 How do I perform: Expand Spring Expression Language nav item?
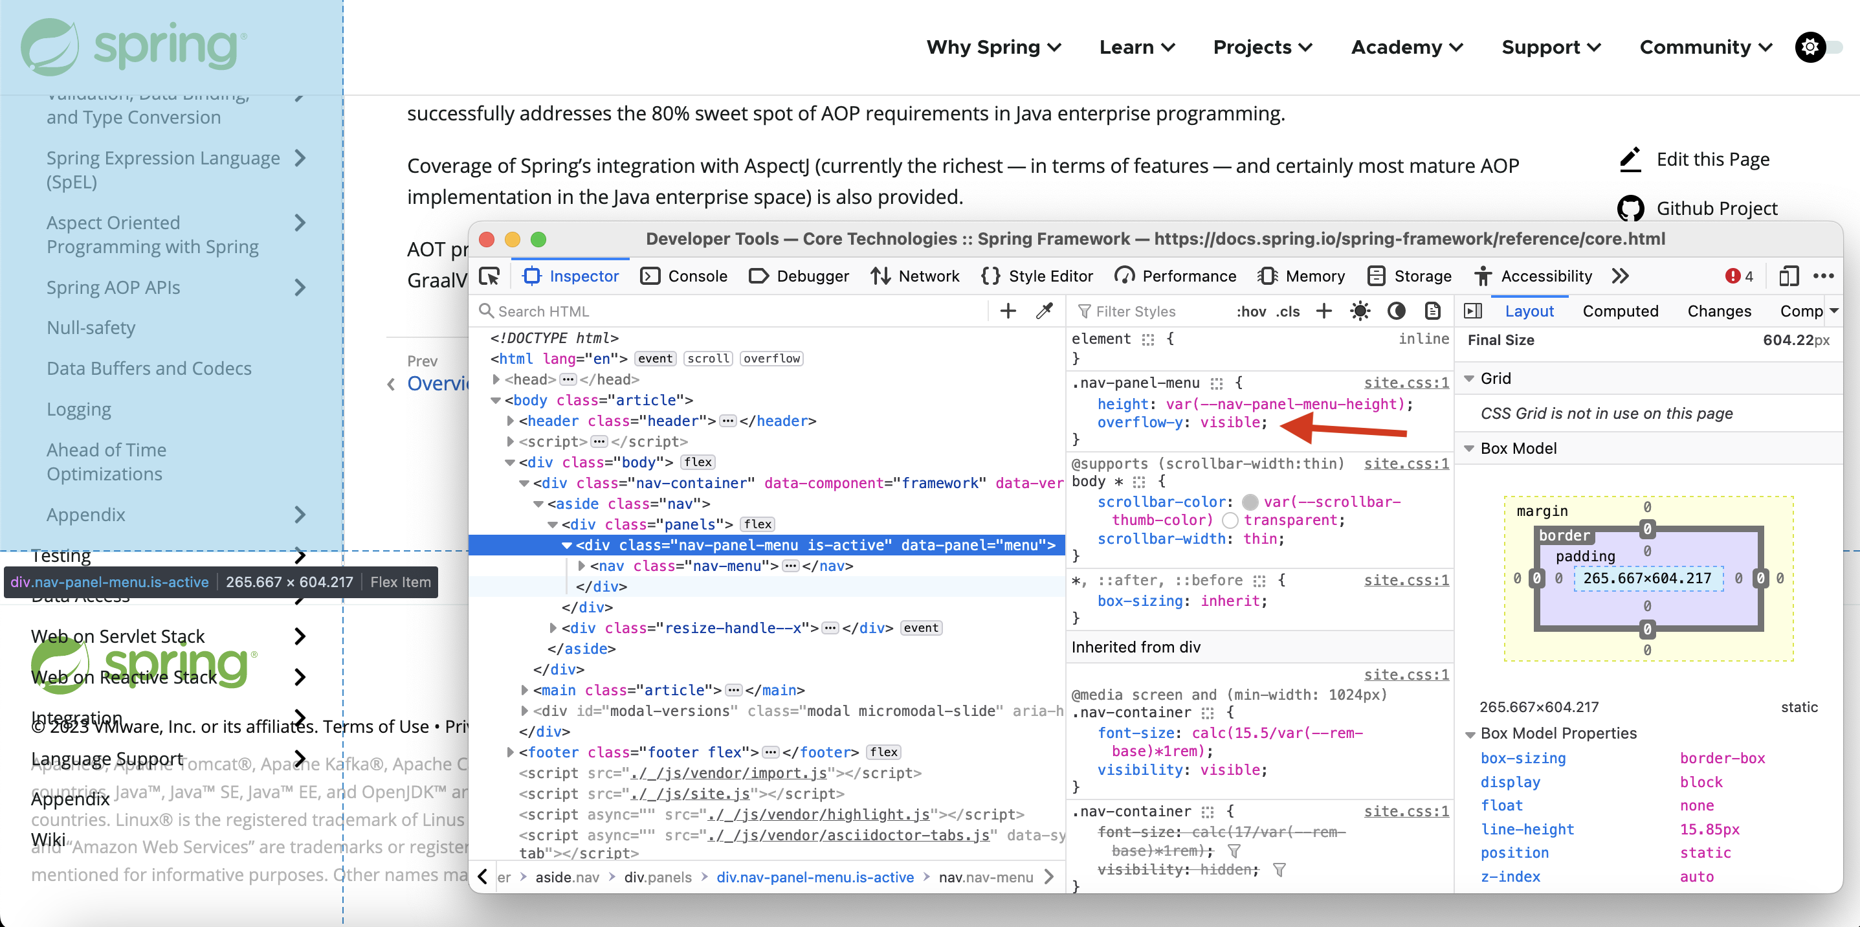click(301, 158)
